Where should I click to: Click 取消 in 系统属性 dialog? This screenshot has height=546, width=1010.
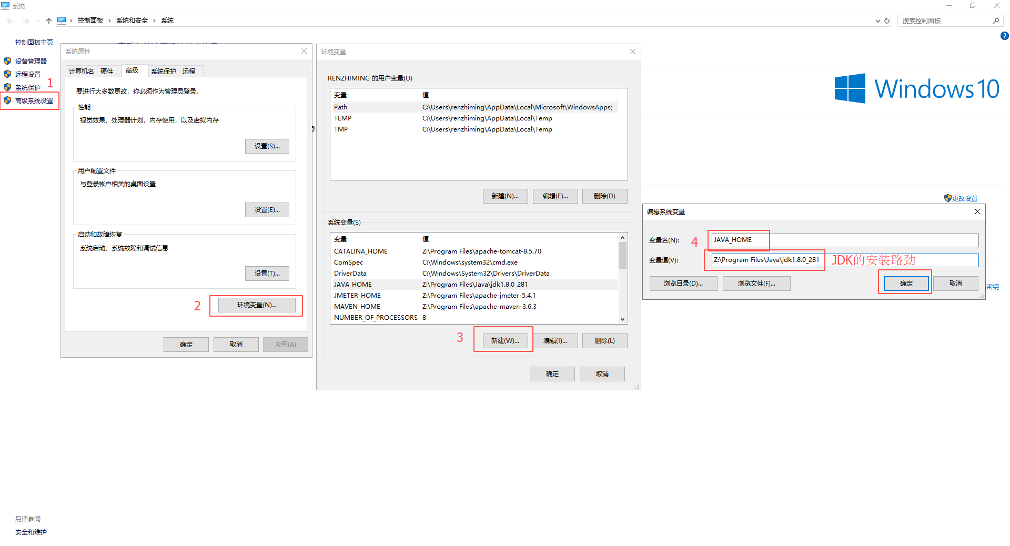pos(236,345)
